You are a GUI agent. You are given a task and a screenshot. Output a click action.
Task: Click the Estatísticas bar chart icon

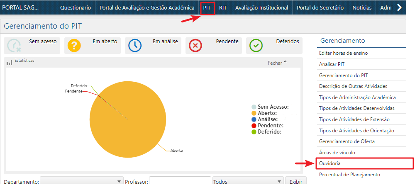point(9,63)
